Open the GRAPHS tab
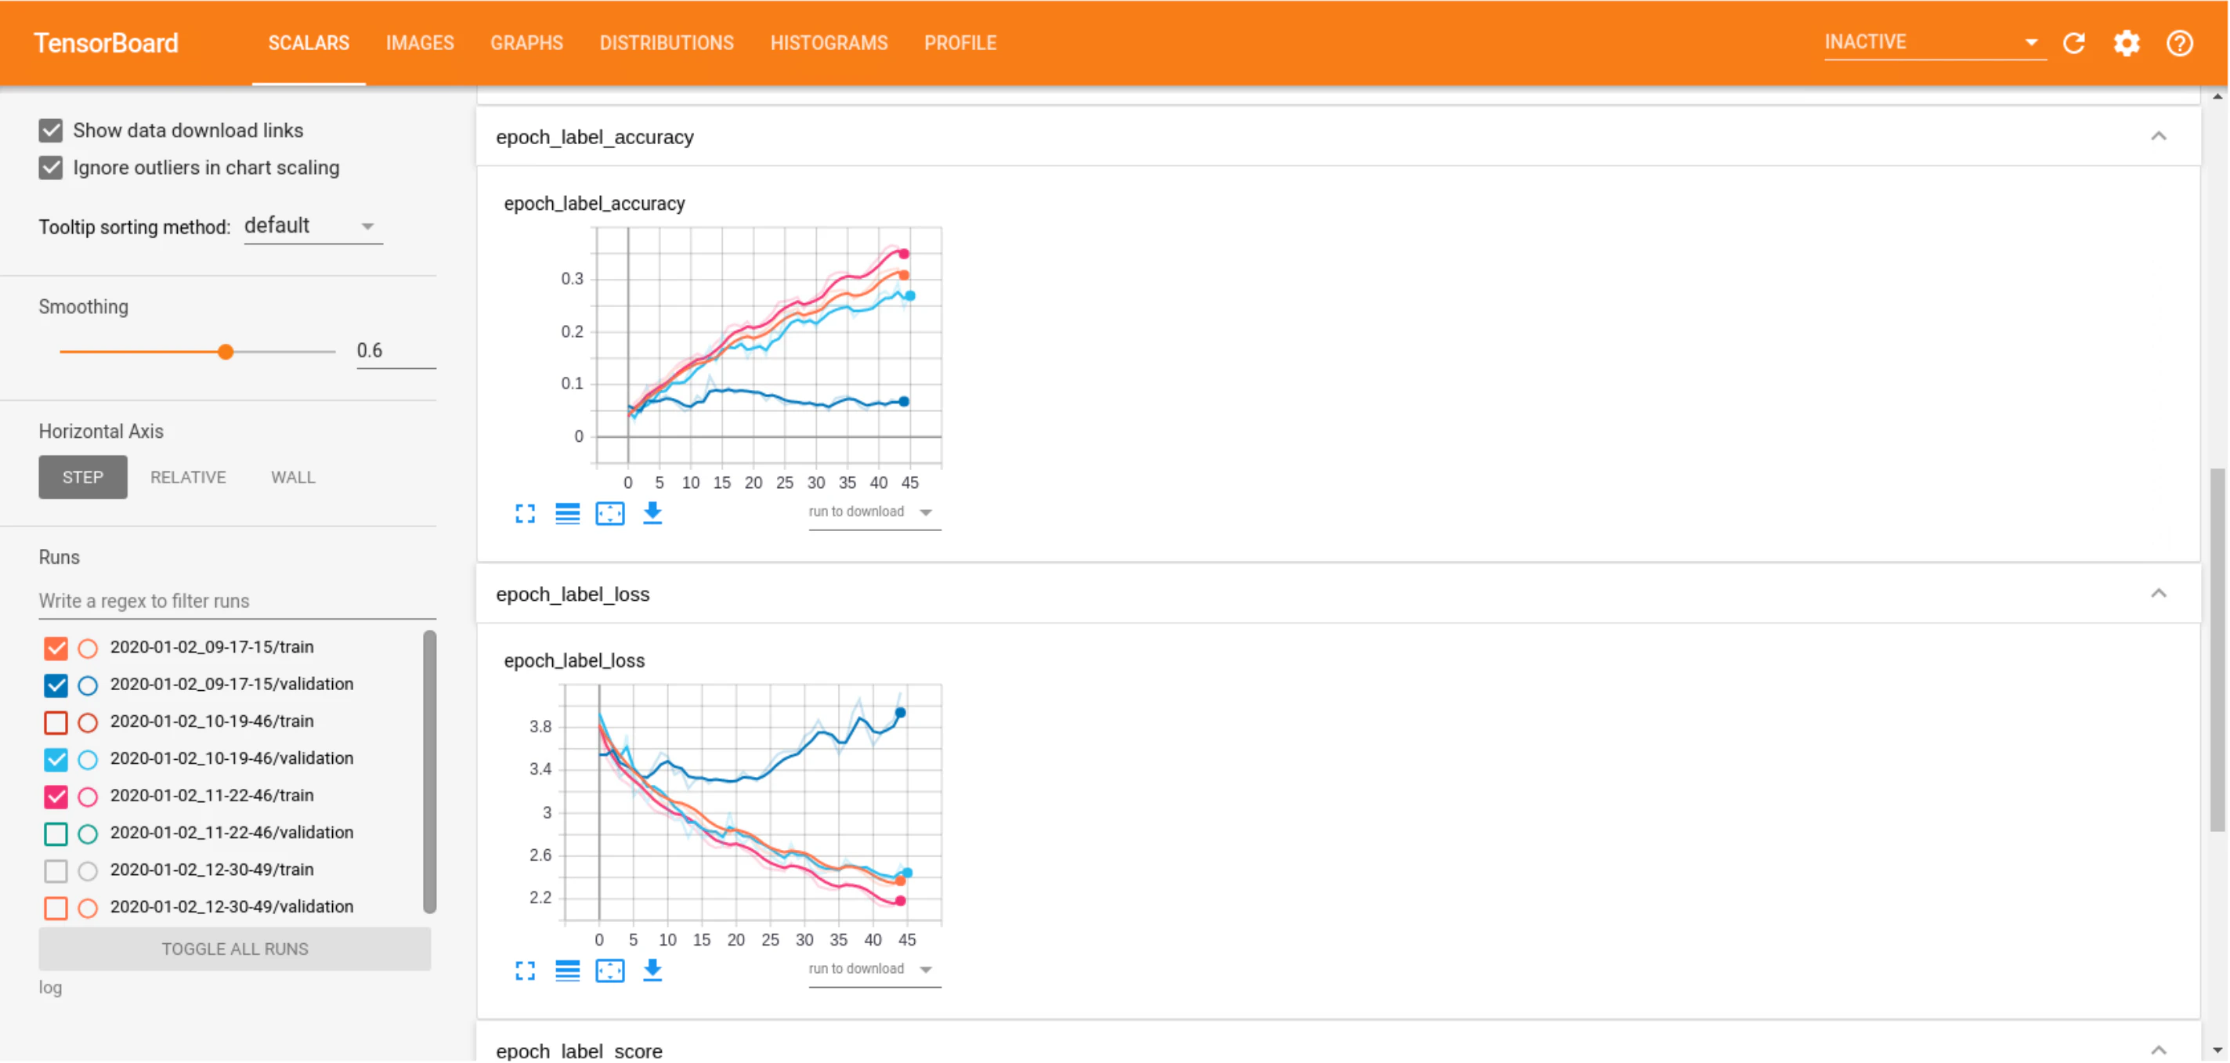The width and height of the screenshot is (2230, 1063). tap(526, 43)
